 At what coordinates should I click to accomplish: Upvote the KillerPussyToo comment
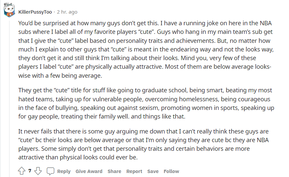[22, 171]
